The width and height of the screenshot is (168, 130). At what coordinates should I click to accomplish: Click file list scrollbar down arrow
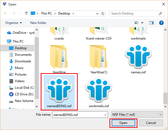165,107
